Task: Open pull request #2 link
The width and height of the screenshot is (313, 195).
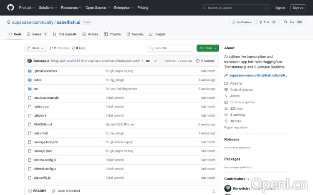Action: tap(78, 61)
